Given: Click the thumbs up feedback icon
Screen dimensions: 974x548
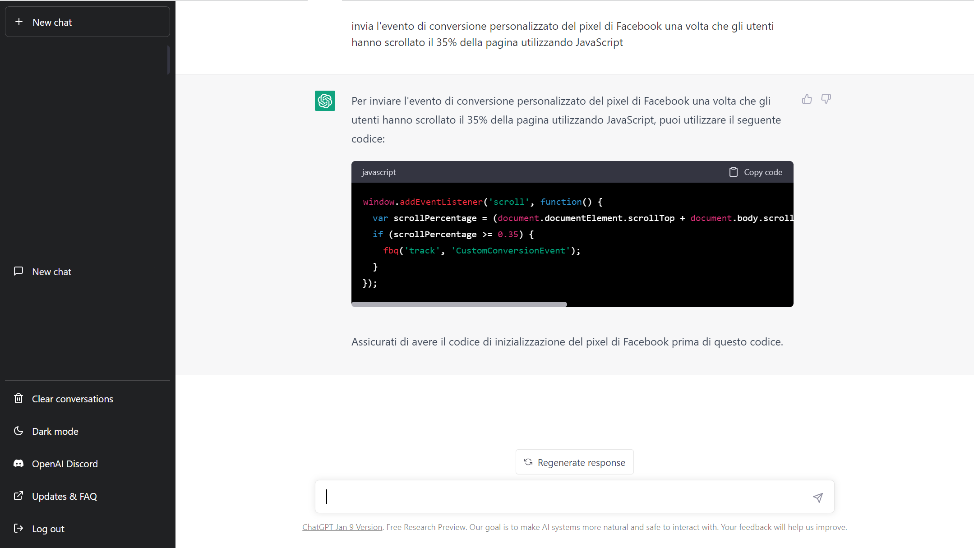Looking at the screenshot, I should coord(807,99).
